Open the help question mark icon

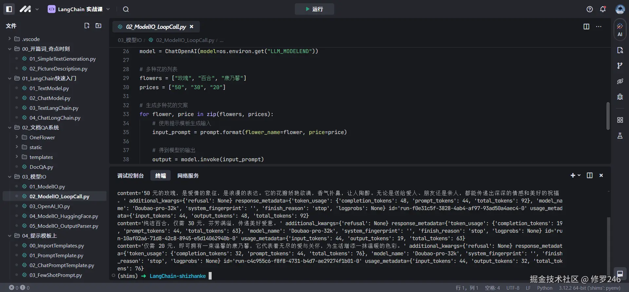coord(590,9)
